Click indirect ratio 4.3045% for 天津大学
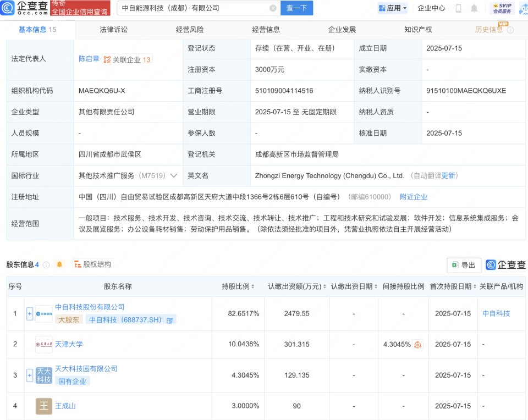 [397, 344]
